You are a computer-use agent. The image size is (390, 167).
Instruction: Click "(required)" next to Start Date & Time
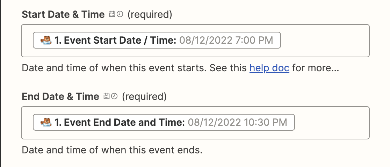150,14
